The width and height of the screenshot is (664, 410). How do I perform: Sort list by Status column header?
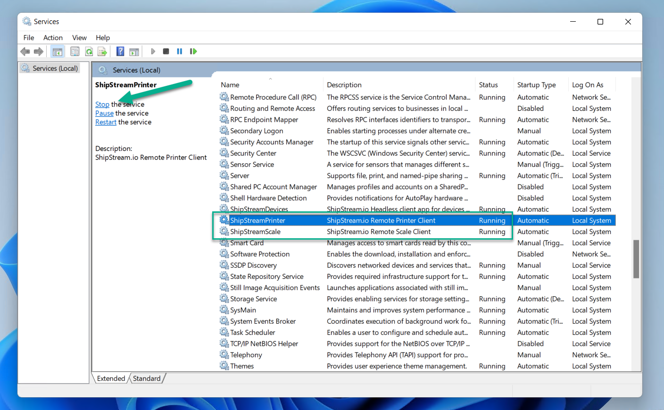coord(488,85)
